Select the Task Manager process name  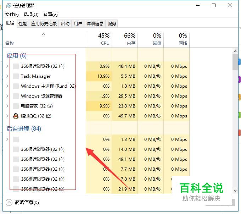point(36,76)
